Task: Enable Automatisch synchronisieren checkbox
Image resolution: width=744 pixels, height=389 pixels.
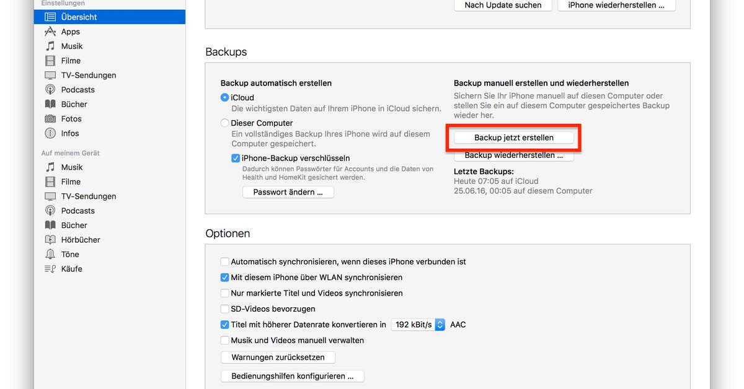Action: 225,262
